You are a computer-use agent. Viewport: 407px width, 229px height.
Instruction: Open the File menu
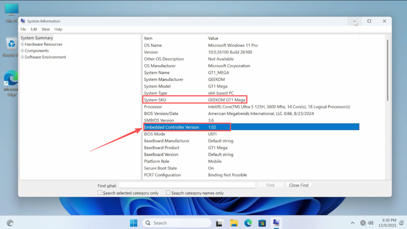(23, 29)
